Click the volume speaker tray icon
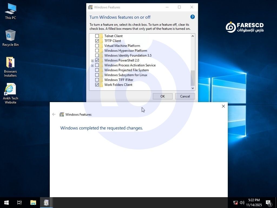This screenshot has width=277, height=208. pos(242,203)
